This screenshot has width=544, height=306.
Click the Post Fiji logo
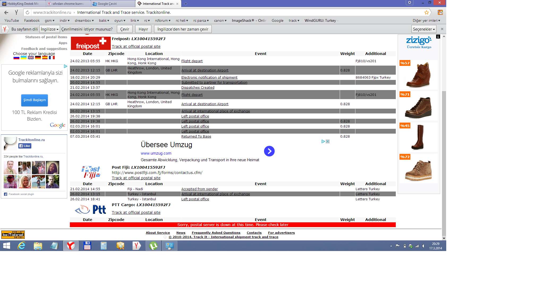91,172
